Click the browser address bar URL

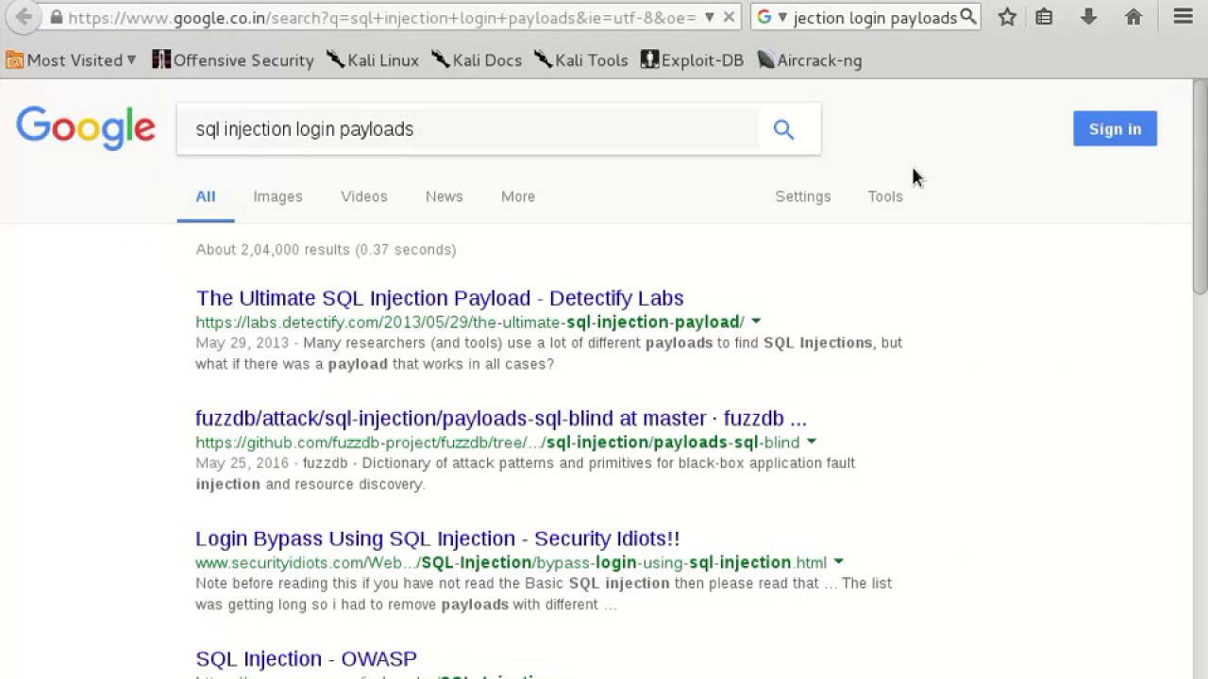[x=382, y=17]
